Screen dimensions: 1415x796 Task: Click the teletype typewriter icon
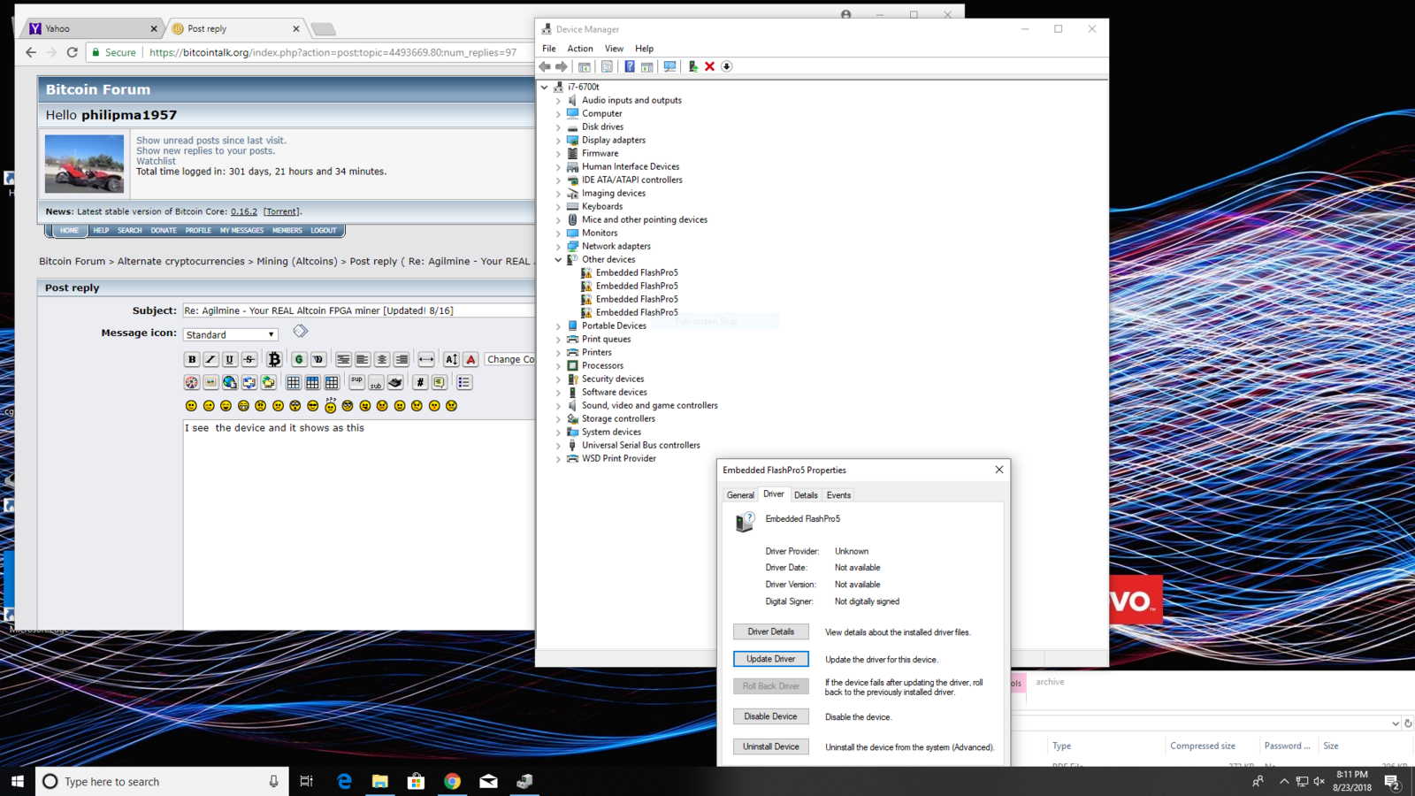[x=395, y=382]
